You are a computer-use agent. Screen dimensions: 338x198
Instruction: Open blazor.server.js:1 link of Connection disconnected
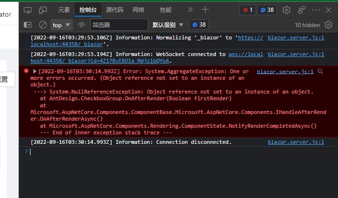tap(296, 142)
